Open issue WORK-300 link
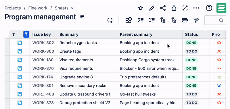 click(43, 51)
